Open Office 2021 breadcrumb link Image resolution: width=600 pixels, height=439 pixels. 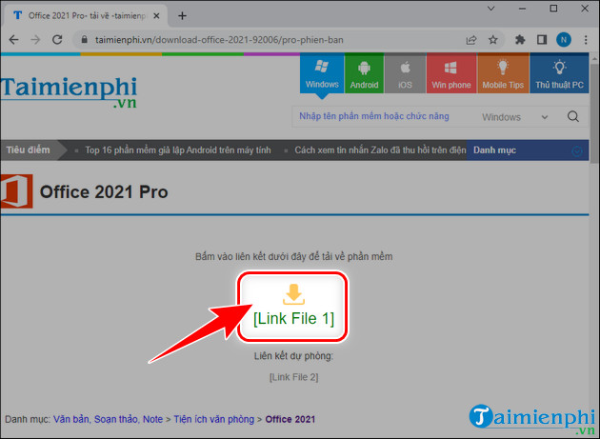tap(290, 420)
